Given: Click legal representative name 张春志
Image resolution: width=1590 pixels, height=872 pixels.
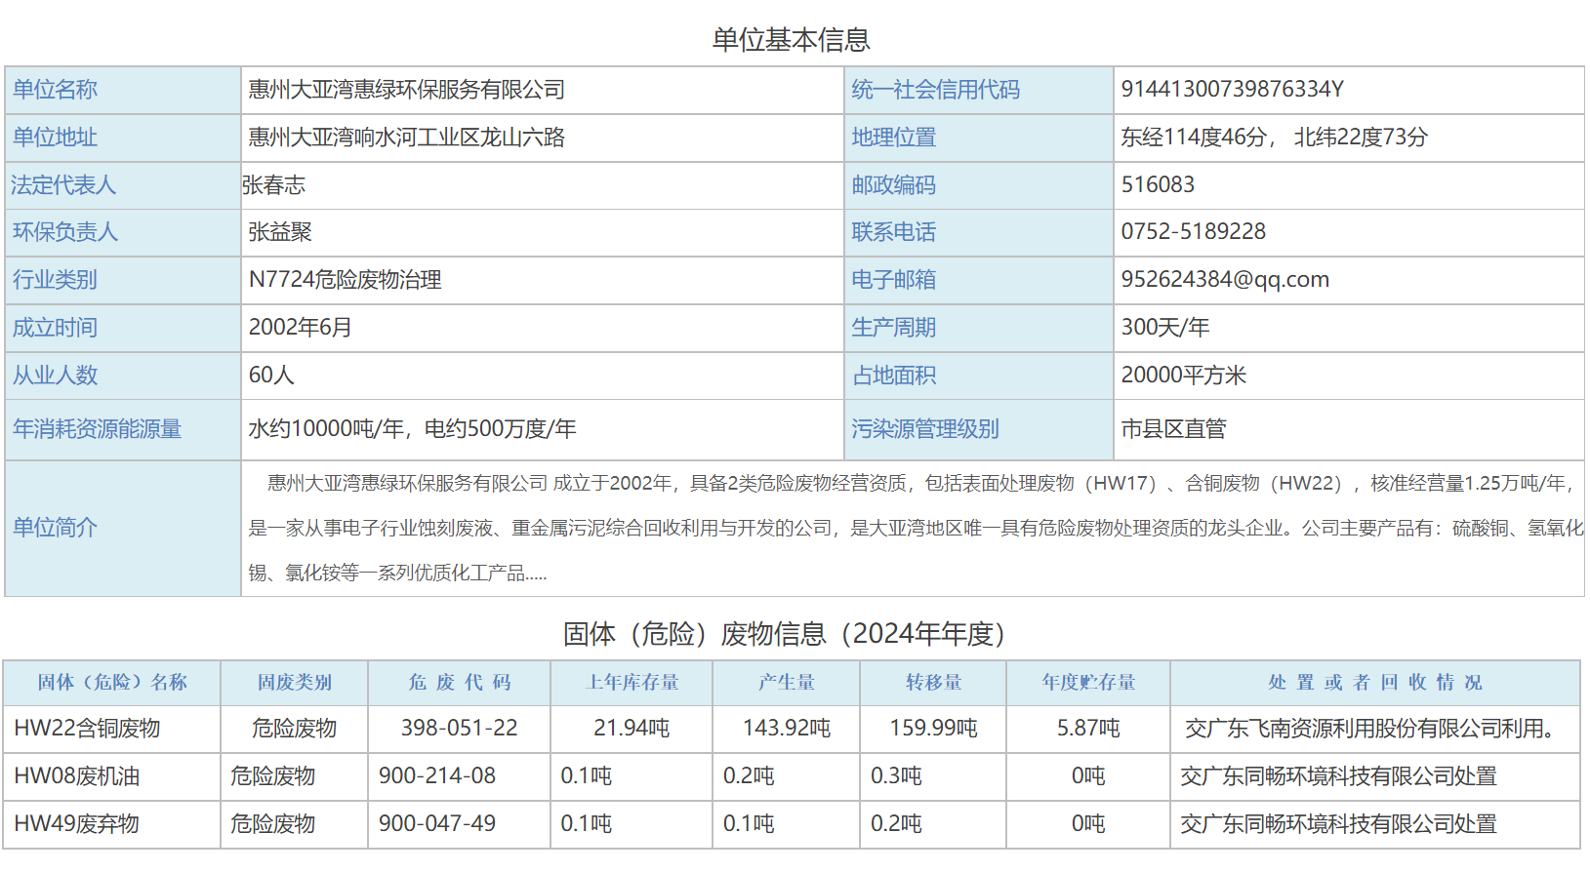Looking at the screenshot, I should [x=273, y=185].
